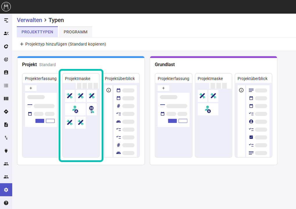Select the Projekt type title
The image size is (296, 209).
click(x=29, y=64)
